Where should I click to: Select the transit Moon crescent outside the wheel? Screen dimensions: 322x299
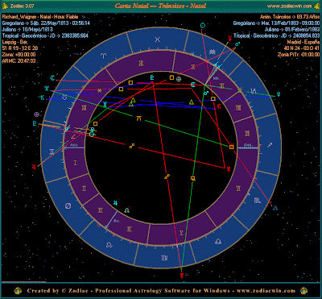click(52, 78)
